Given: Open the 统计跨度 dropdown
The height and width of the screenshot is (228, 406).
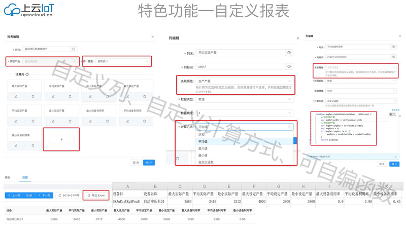Looking at the screenshot, I should pos(123,62).
